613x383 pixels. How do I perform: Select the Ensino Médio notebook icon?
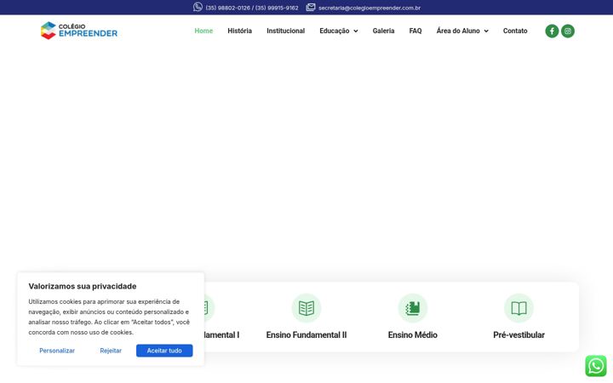(412, 308)
